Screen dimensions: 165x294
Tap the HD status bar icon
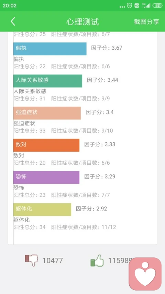click(x=137, y=6)
